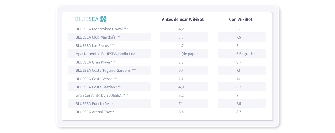Viewport: 335px width, 133px height.
Task: Select the score 10 for Costa Verde
Action: 238,79
